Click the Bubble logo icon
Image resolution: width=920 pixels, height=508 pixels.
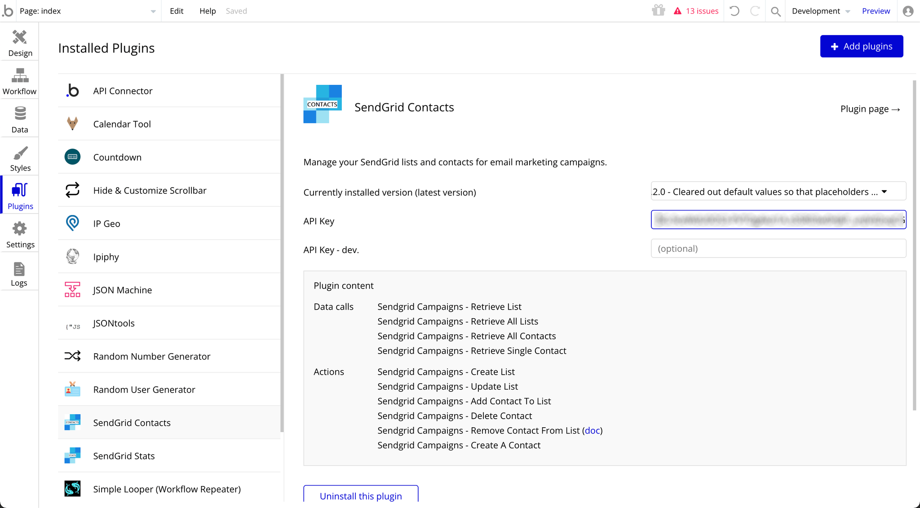(8, 11)
